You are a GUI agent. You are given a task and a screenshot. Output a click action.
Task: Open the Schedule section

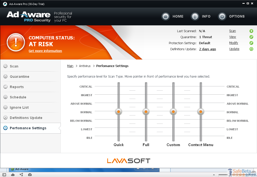(30, 97)
